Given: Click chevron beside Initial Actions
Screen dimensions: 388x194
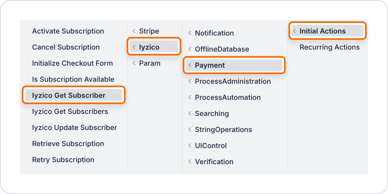Looking at the screenshot, I should point(294,31).
